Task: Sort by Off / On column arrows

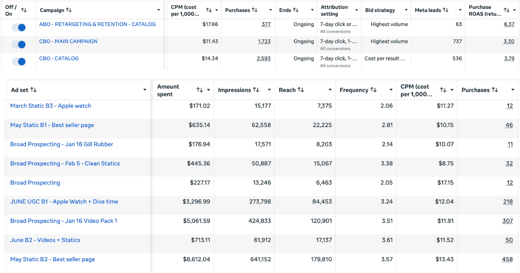Action: (24, 10)
